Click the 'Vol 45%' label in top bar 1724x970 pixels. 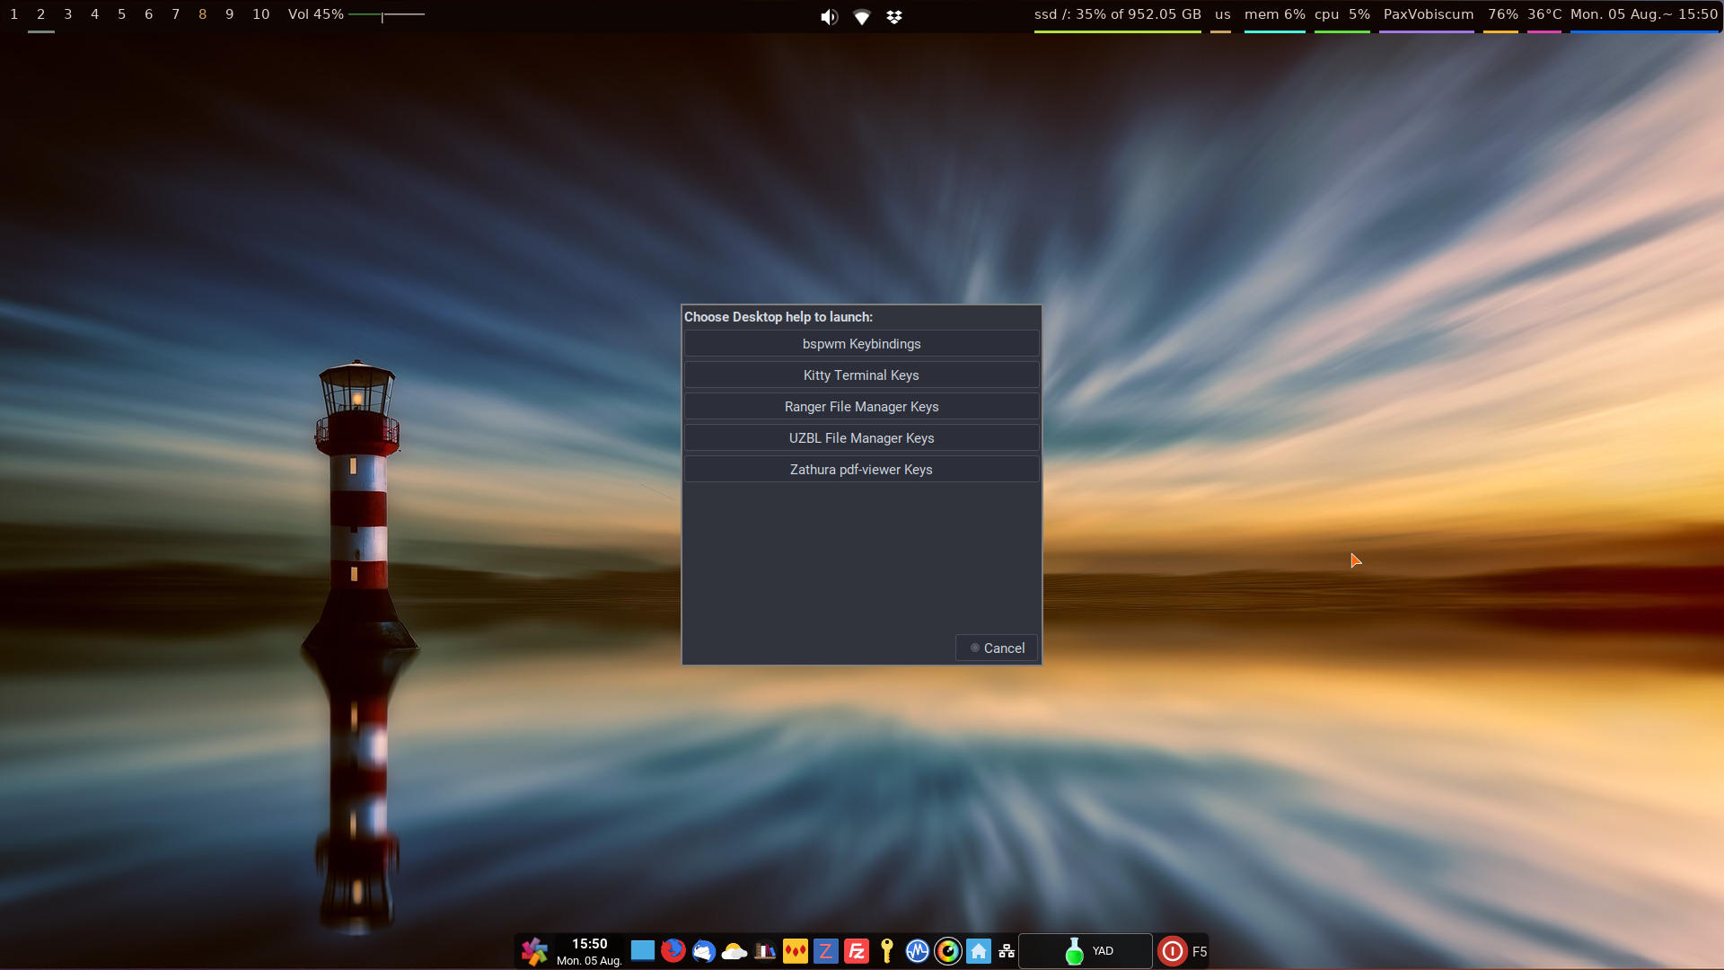coord(316,14)
